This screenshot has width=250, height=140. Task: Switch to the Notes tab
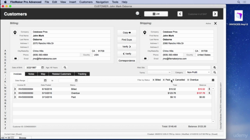click(x=31, y=74)
